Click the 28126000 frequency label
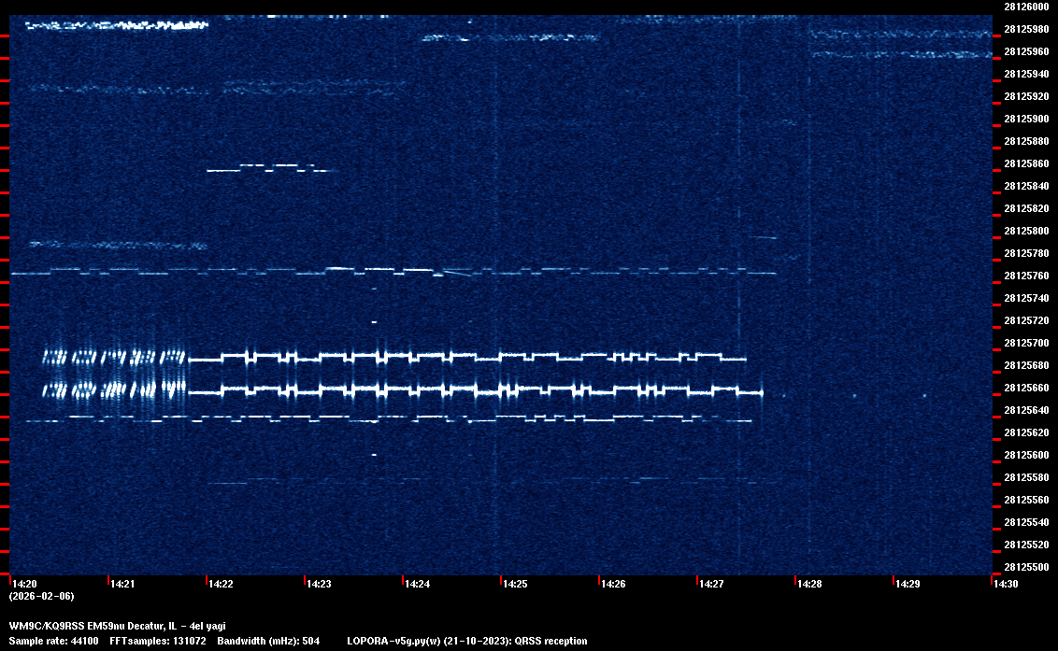The image size is (1058, 651). tap(1025, 7)
